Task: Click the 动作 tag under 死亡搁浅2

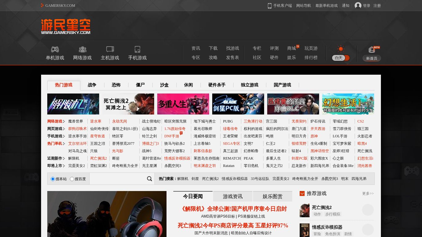Action: point(317,214)
